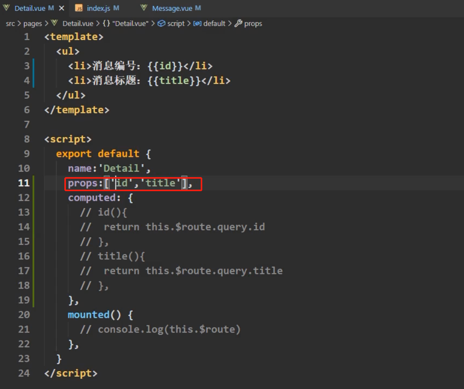Viewport: 464px width, 389px height.
Task: Click the wrench icon beside props breadcrumb
Action: 238,23
